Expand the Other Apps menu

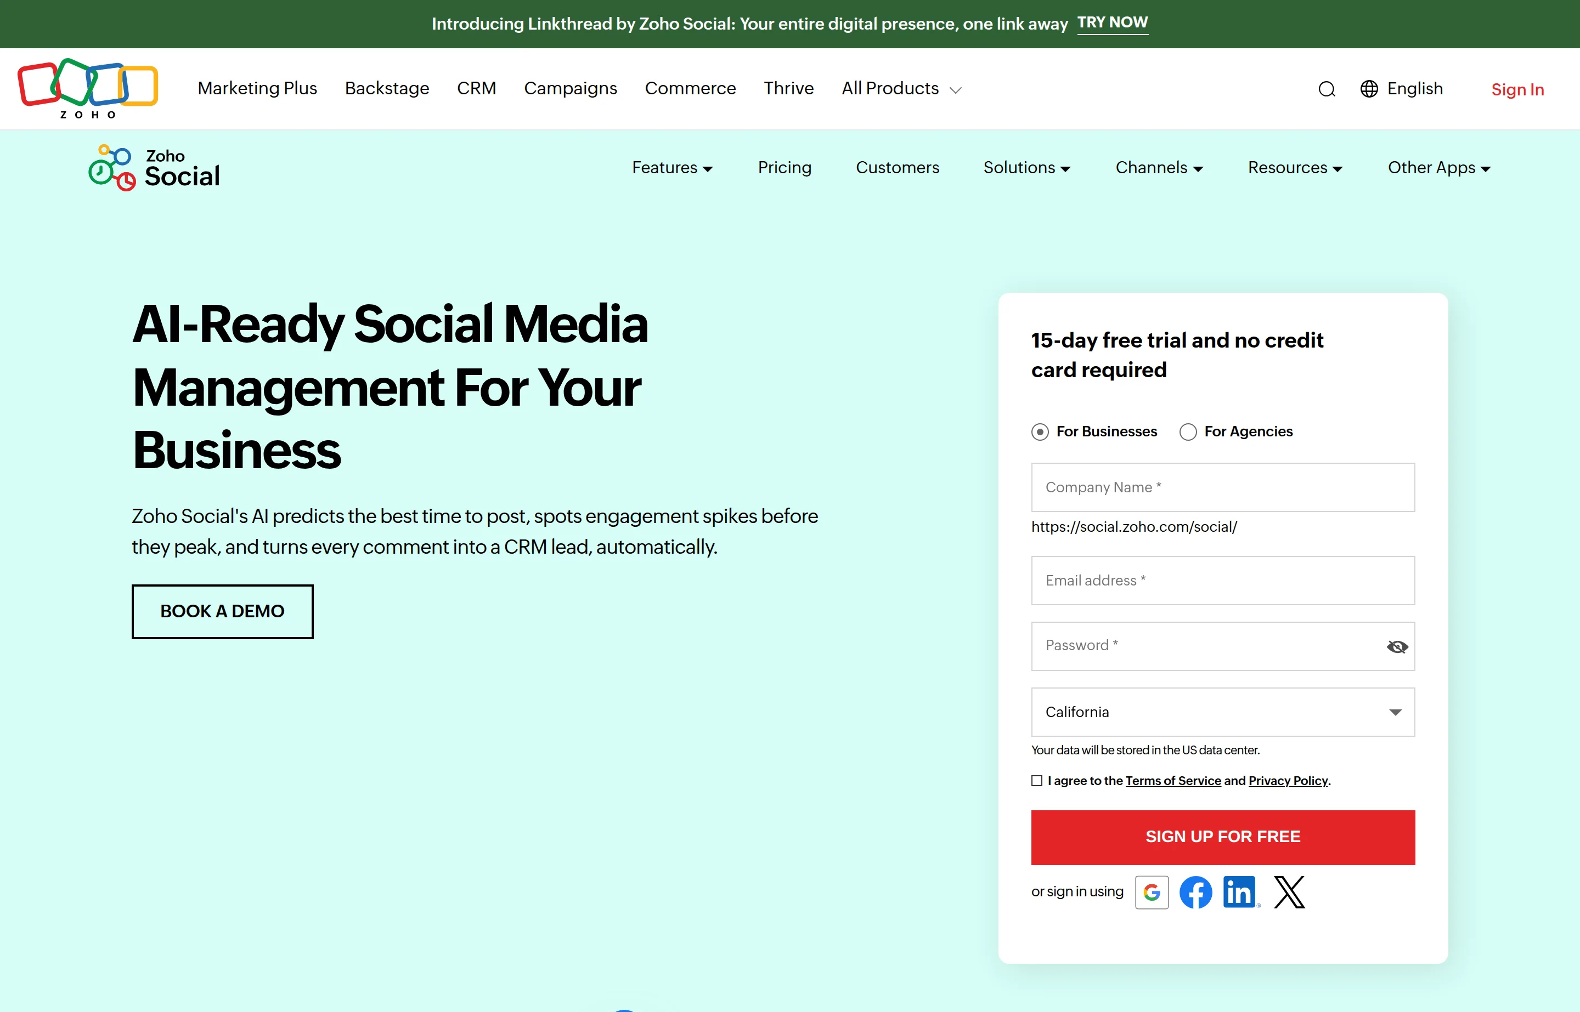click(x=1438, y=168)
